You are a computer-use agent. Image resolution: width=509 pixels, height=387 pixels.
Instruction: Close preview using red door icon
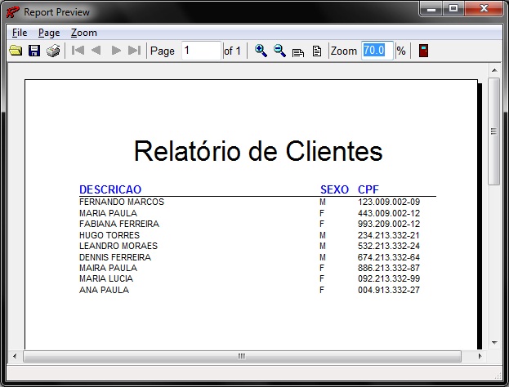(423, 51)
